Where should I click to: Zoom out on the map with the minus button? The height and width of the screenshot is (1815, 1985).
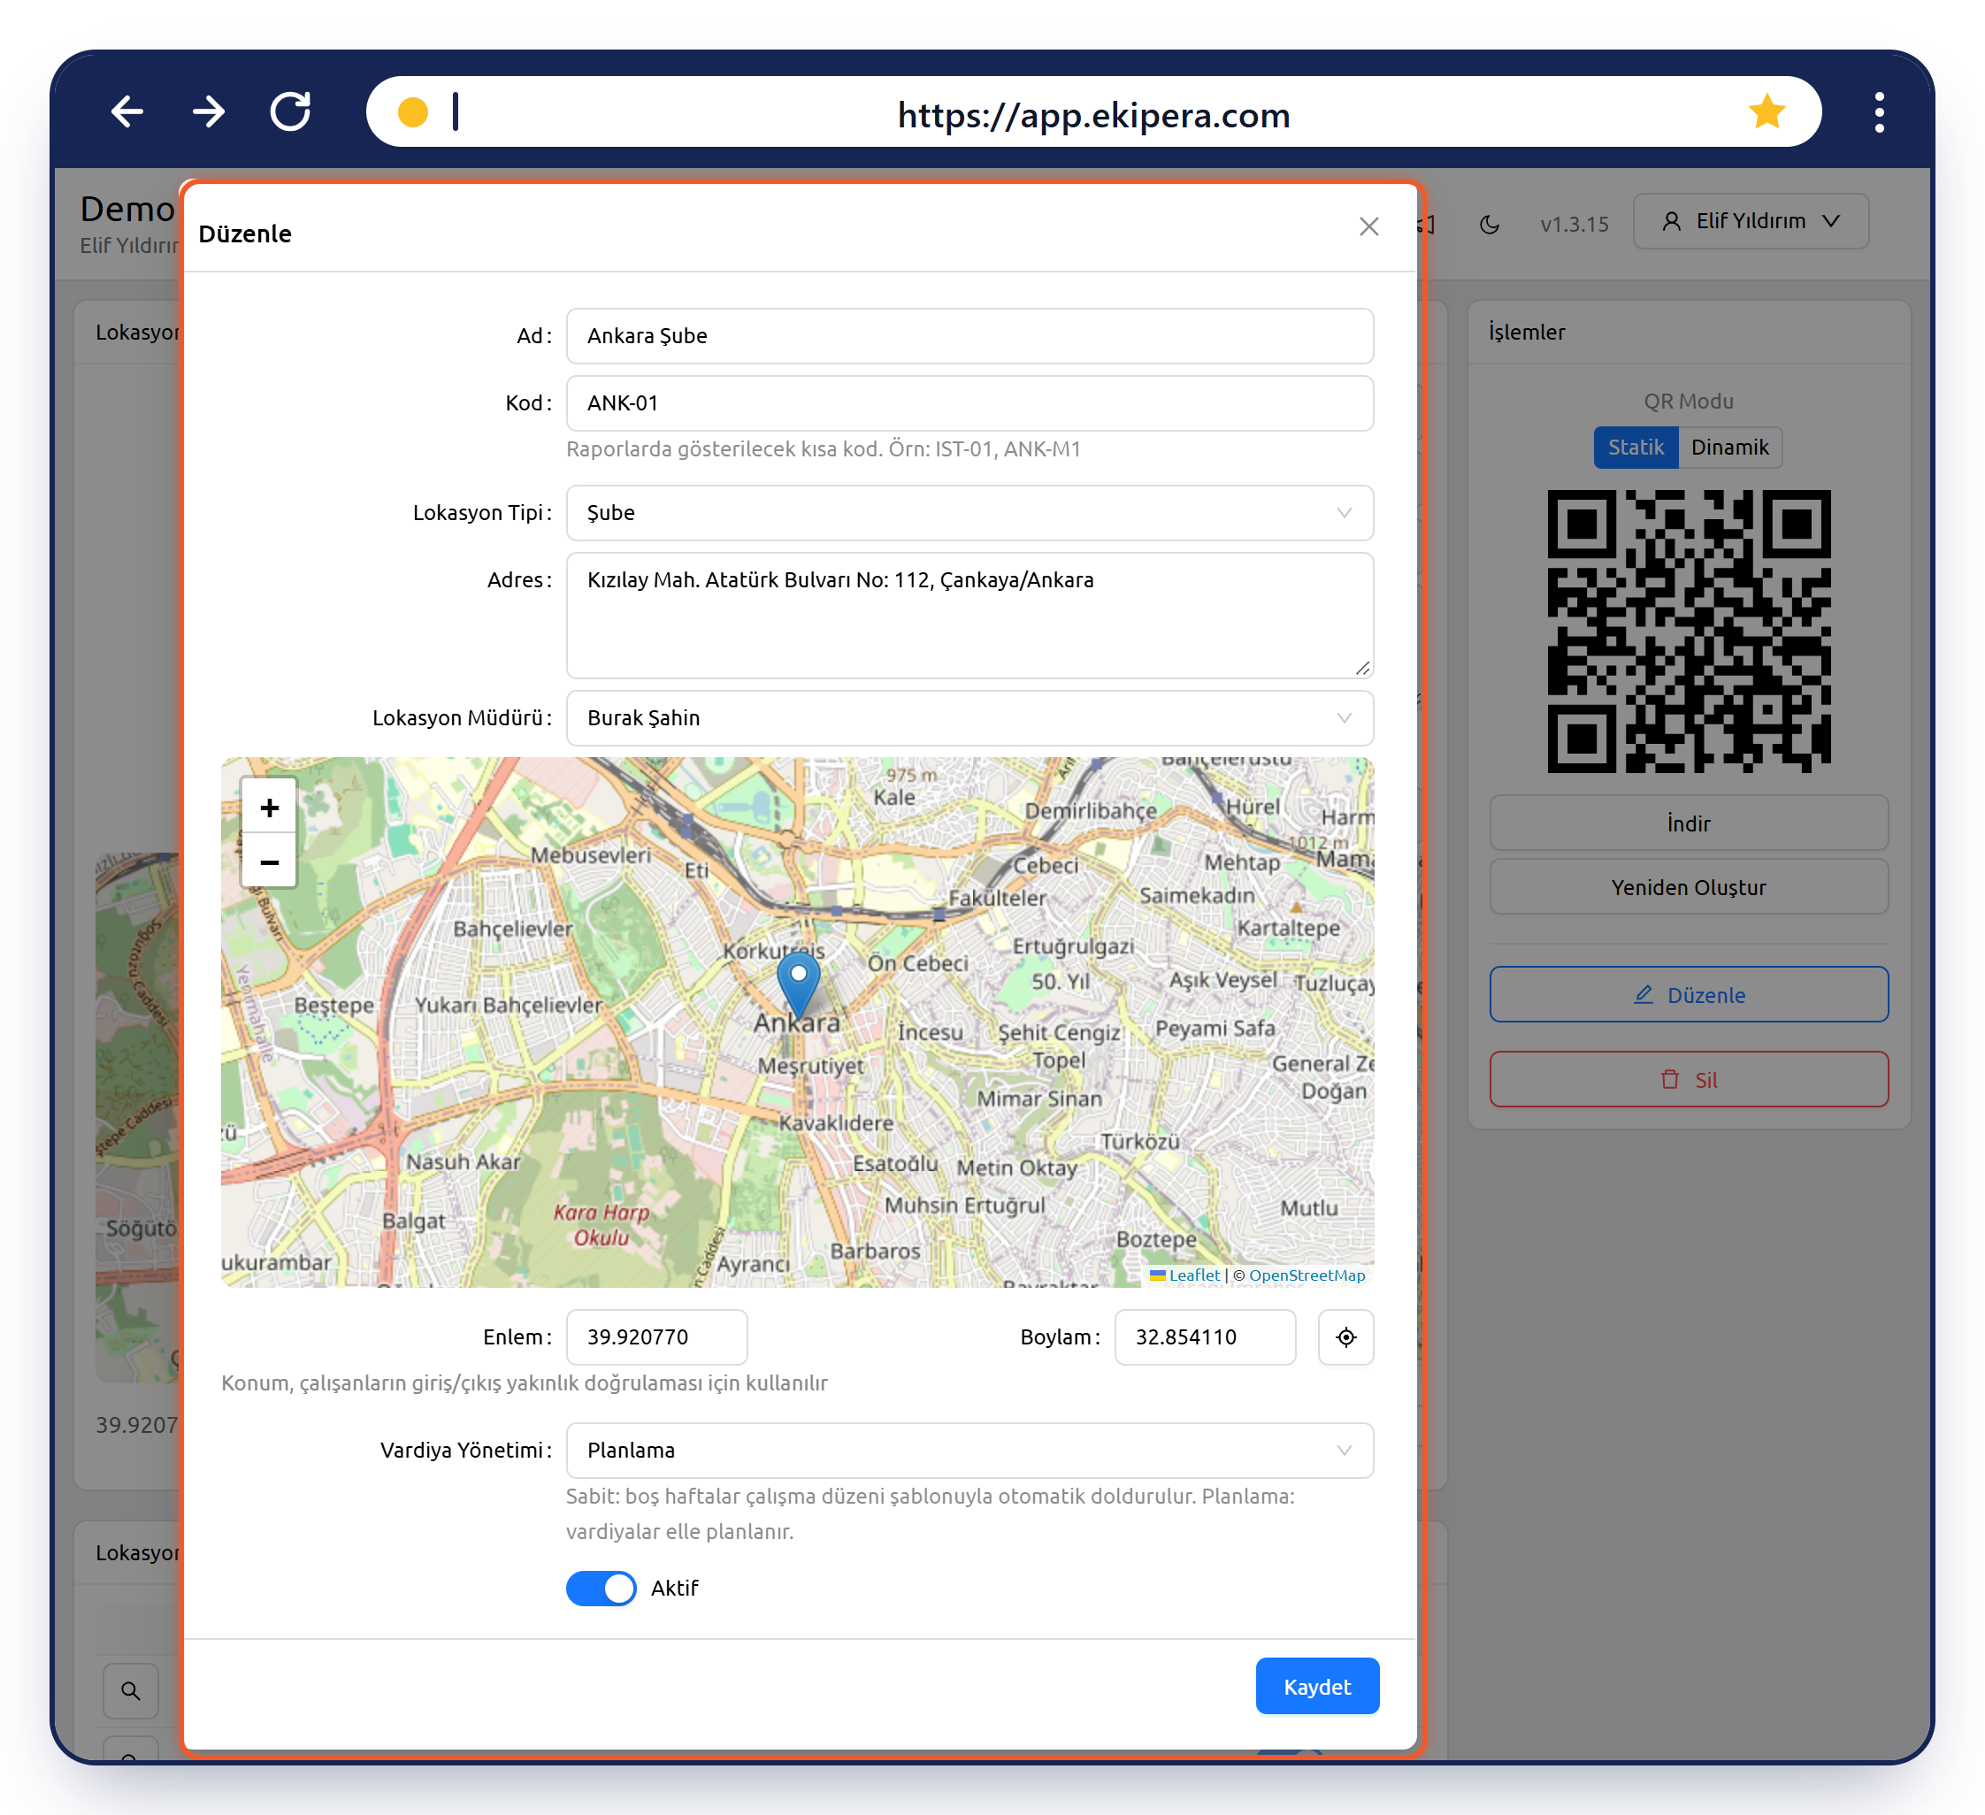tap(269, 862)
